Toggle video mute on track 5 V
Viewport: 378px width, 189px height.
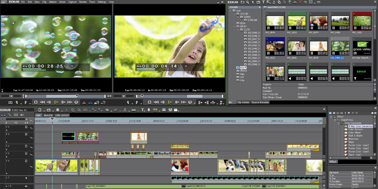point(26,127)
